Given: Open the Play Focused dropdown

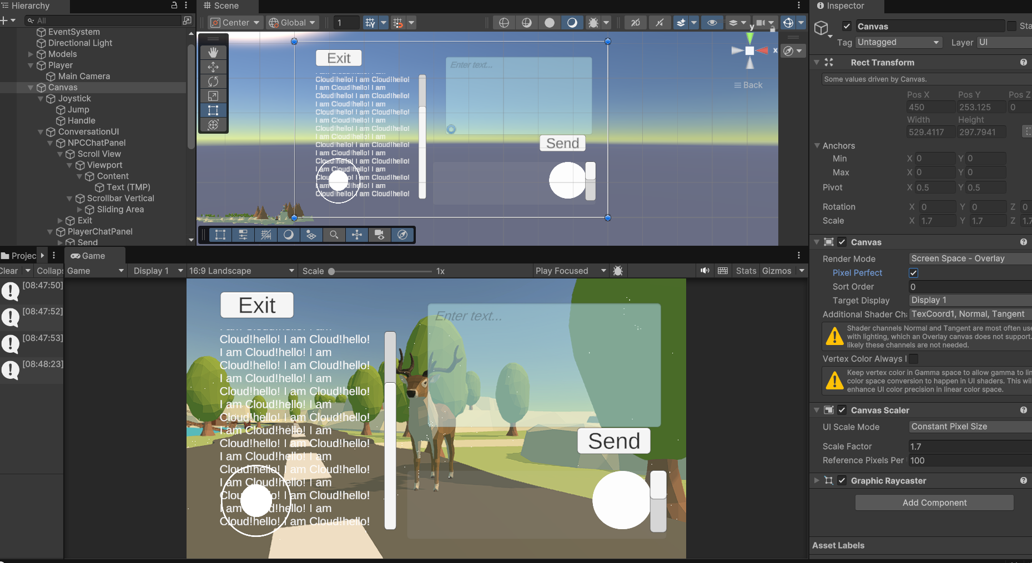Looking at the screenshot, I should click(x=571, y=271).
